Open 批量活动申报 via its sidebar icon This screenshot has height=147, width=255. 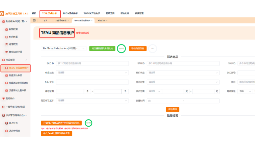(6, 76)
